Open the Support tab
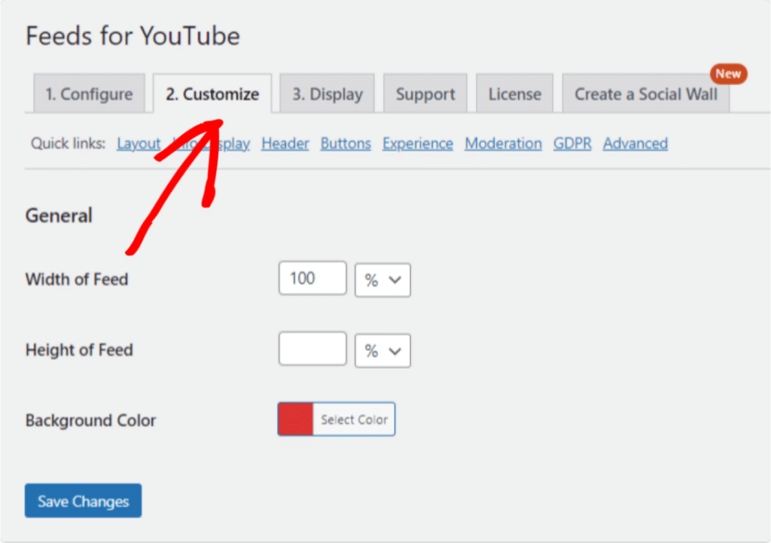Viewport: 771px width, 543px height. pyautogui.click(x=425, y=93)
